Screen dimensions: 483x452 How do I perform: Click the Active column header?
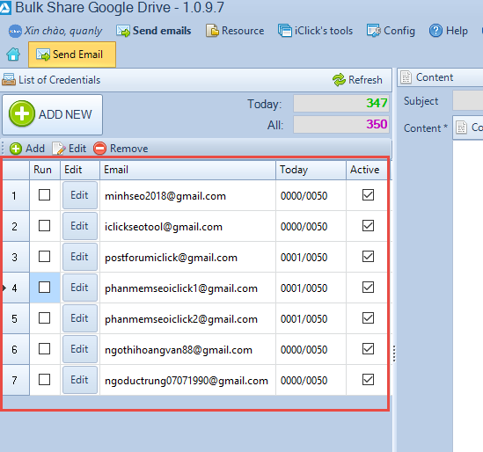click(x=367, y=170)
